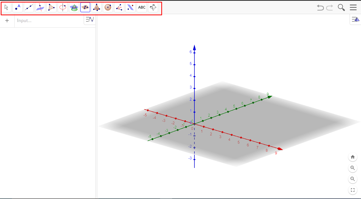
Task: Choose the Line tool
Action: [x=29, y=7]
